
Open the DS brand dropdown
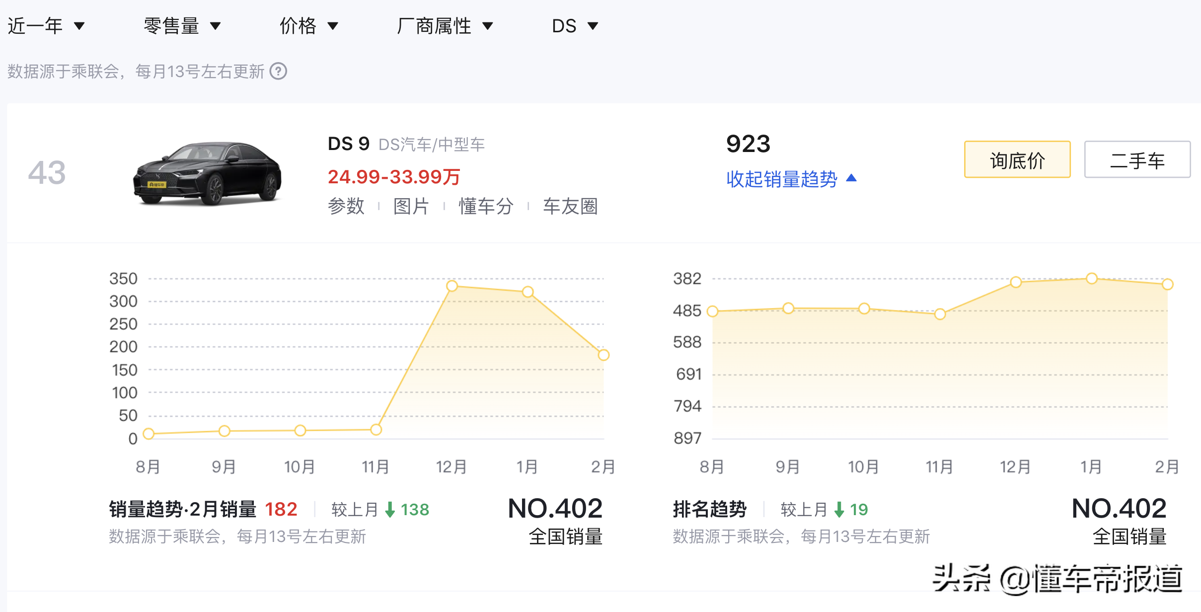tap(575, 26)
